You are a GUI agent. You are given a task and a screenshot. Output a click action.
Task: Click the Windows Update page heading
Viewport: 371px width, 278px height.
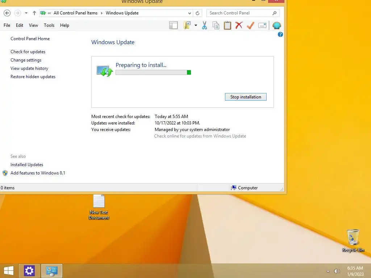click(x=113, y=42)
